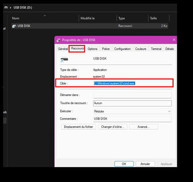Click the Annuler button

point(145,164)
